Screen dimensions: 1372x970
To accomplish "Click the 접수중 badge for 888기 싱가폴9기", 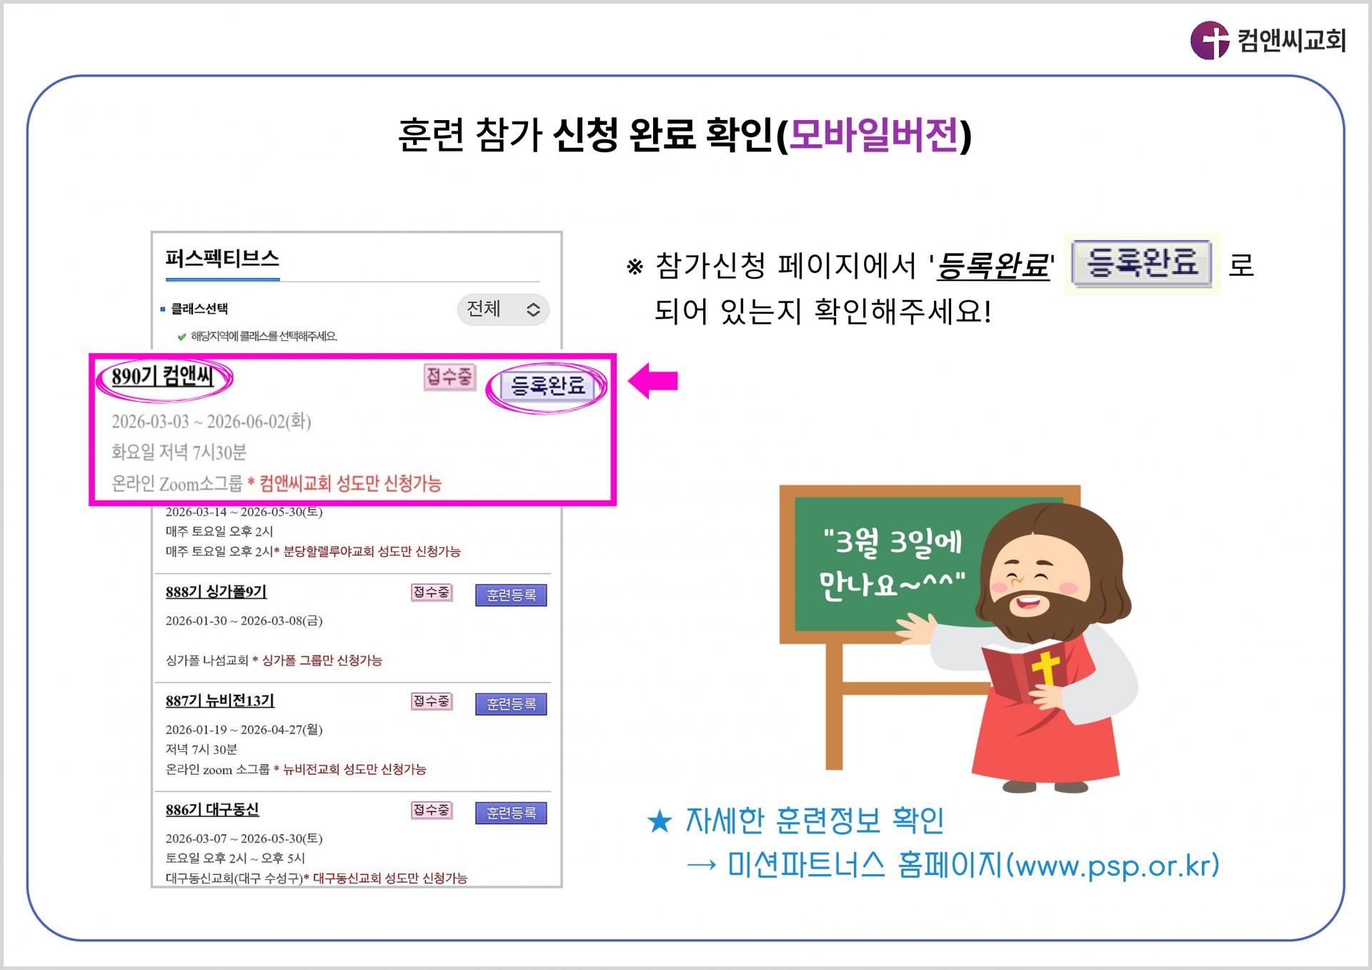I will point(432,593).
